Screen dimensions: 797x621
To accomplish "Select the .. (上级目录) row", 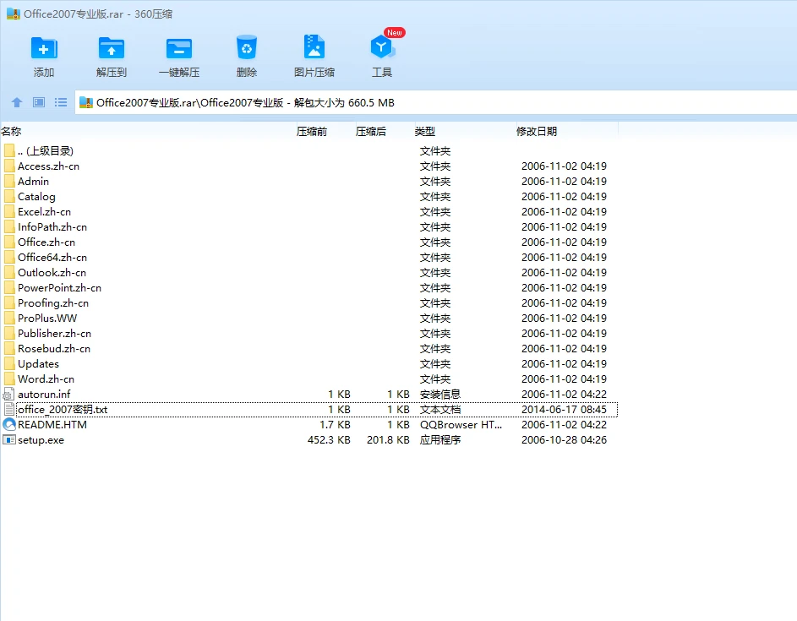I will click(x=309, y=151).
